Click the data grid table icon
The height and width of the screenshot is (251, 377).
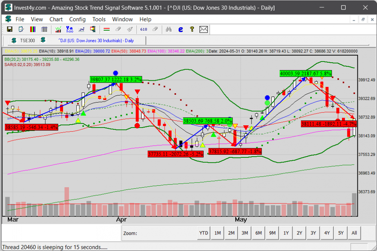[x=44, y=29]
